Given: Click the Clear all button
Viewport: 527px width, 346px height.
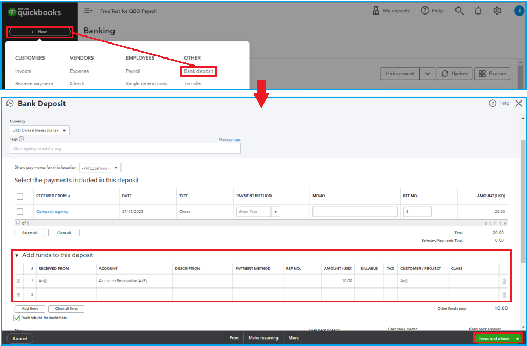Looking at the screenshot, I should [x=64, y=233].
